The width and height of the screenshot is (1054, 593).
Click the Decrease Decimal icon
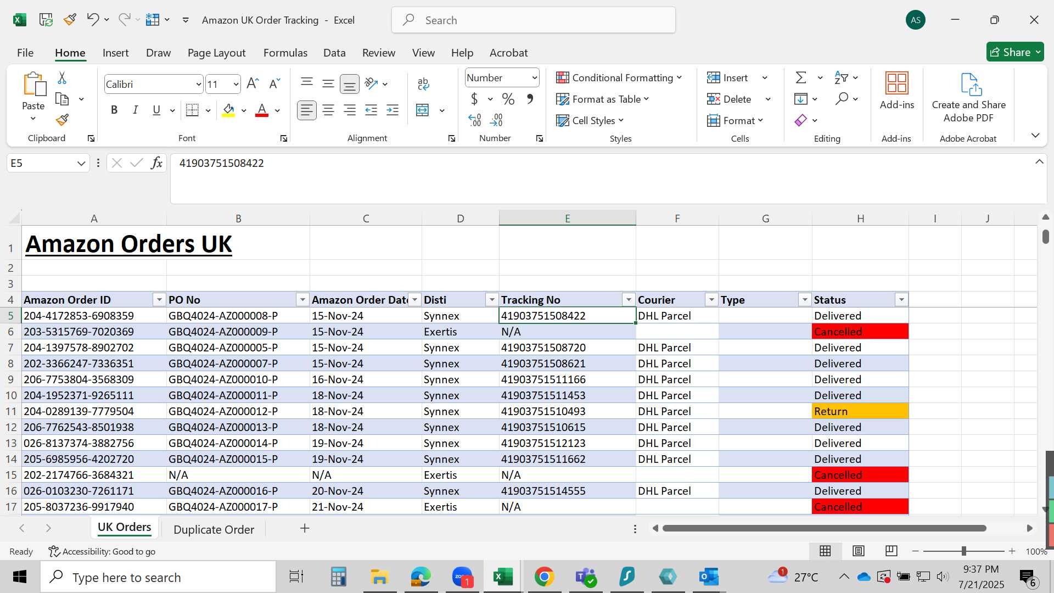[496, 120]
